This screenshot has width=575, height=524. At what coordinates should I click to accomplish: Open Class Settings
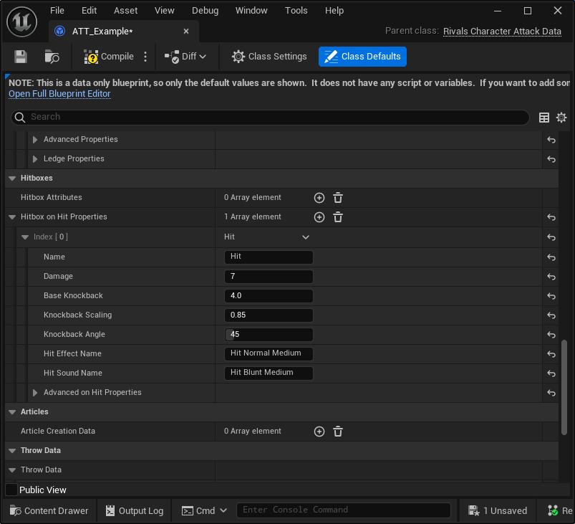(x=269, y=57)
